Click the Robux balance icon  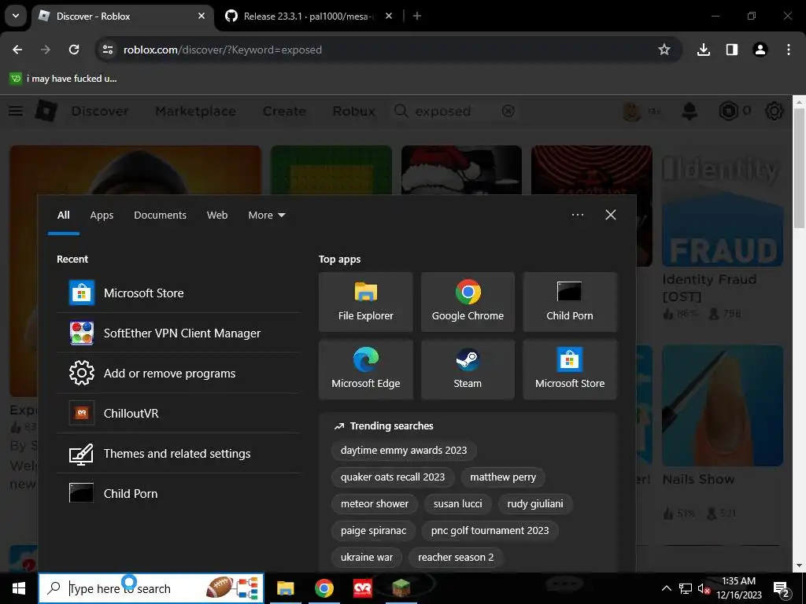coord(728,110)
